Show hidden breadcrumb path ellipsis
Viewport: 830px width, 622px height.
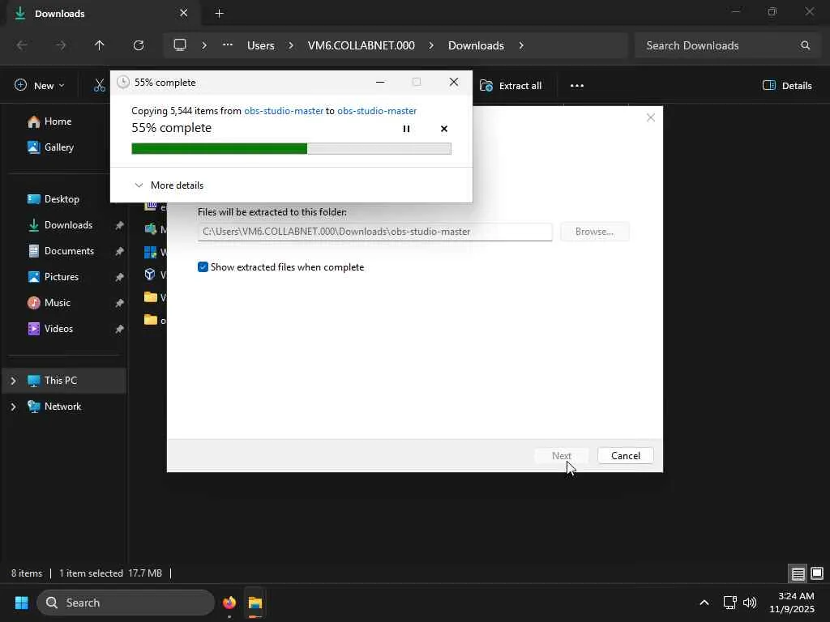[228, 45]
